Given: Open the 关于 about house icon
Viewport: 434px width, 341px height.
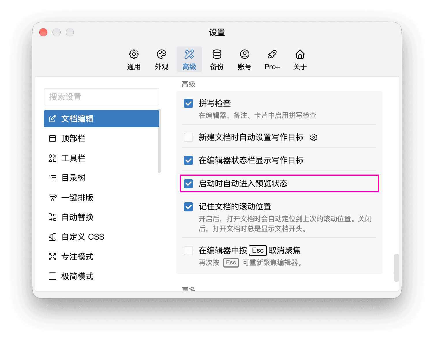Looking at the screenshot, I should pyautogui.click(x=300, y=54).
